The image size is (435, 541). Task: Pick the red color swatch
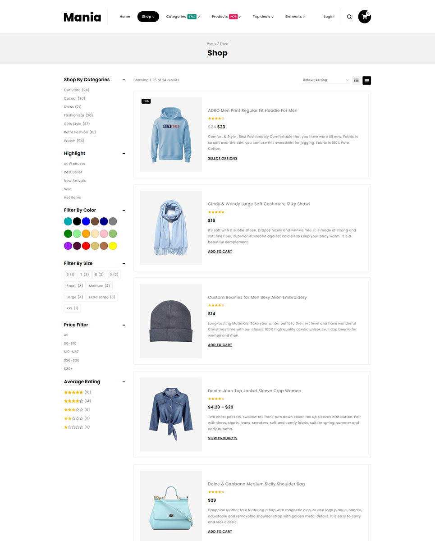pos(86,246)
